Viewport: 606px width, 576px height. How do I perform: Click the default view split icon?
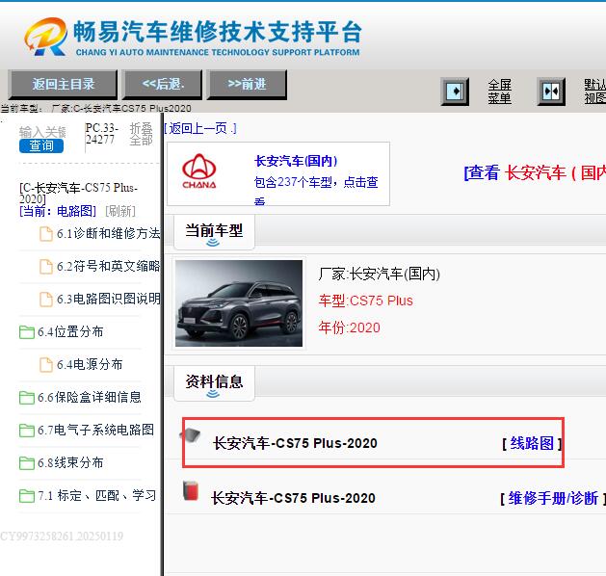pos(551,92)
